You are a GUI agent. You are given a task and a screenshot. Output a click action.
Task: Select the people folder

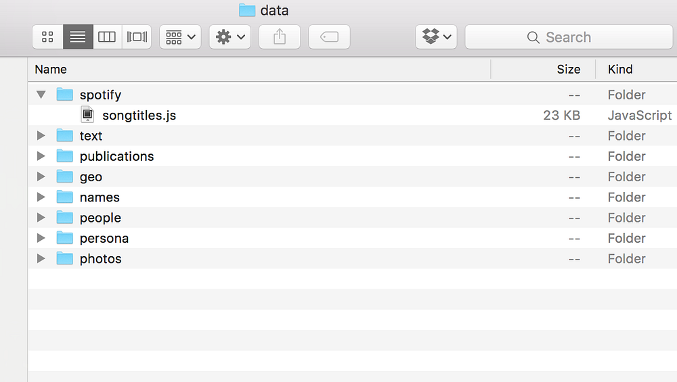click(x=352, y=218)
